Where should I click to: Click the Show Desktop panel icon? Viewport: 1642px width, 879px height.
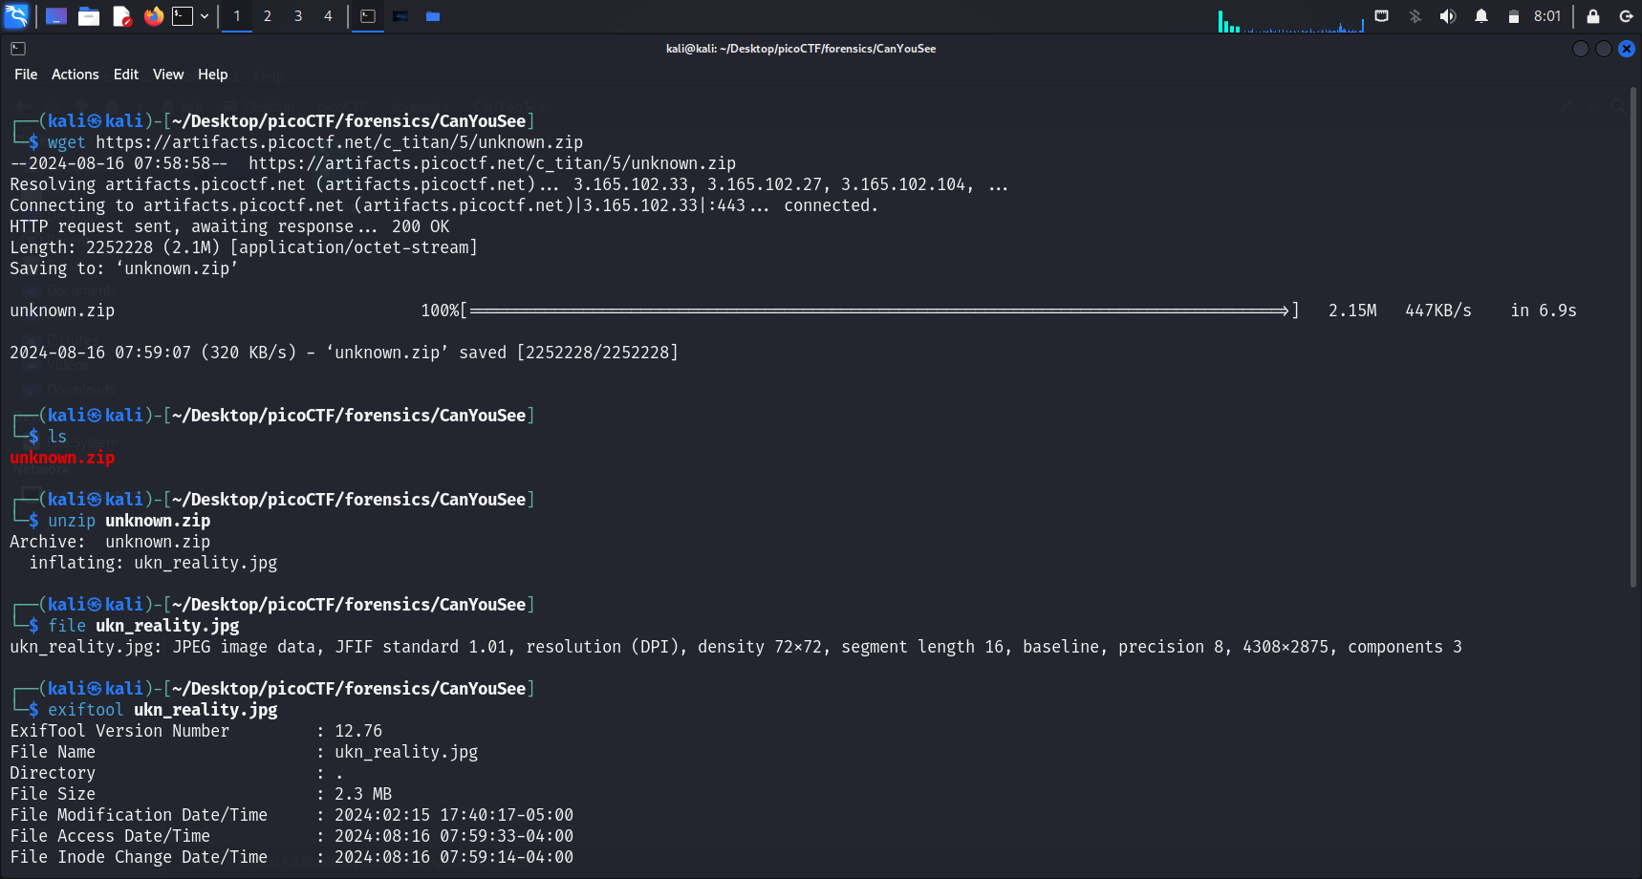coord(56,16)
